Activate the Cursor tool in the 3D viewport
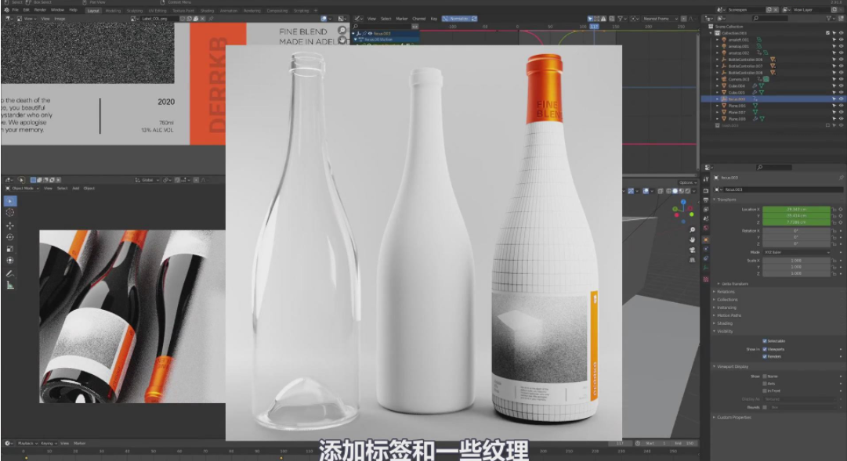 tap(10, 213)
